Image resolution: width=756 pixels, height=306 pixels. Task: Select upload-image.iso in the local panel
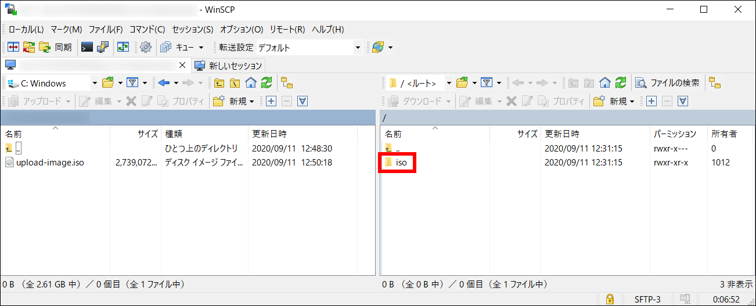(50, 163)
